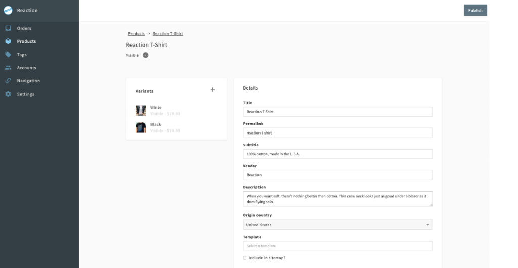Click into the Description text area
The image size is (518, 268).
[337, 199]
